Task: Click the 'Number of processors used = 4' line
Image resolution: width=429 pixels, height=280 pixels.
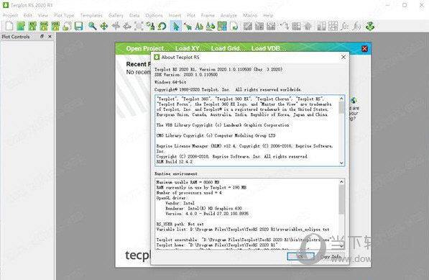Action: [x=189, y=193]
